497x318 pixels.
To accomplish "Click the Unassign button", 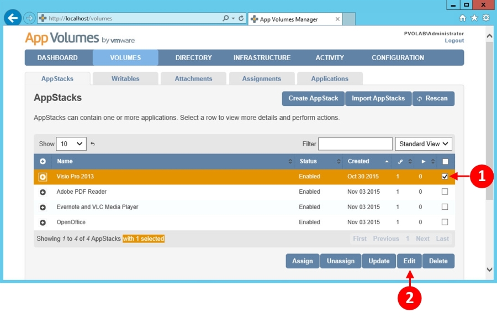I will point(341,261).
